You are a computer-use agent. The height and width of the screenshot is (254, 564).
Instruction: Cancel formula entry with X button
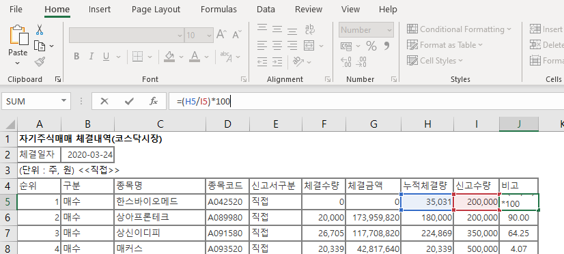click(x=104, y=102)
